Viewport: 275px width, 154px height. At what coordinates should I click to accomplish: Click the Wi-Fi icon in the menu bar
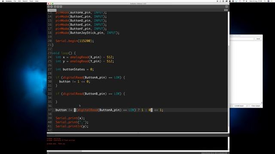(x=244, y=1)
